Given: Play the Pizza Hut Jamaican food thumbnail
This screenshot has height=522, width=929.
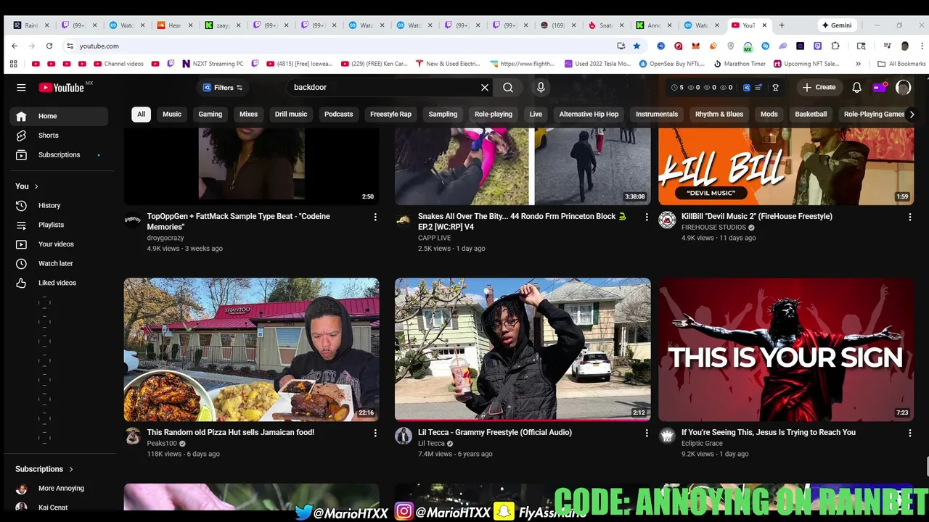Looking at the screenshot, I should click(251, 349).
